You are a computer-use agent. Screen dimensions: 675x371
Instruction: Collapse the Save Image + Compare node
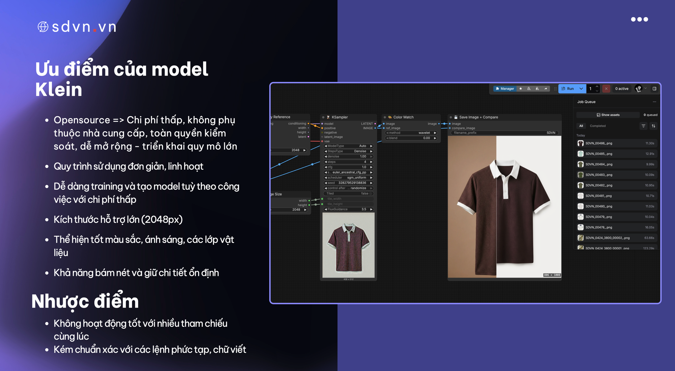tap(451, 117)
